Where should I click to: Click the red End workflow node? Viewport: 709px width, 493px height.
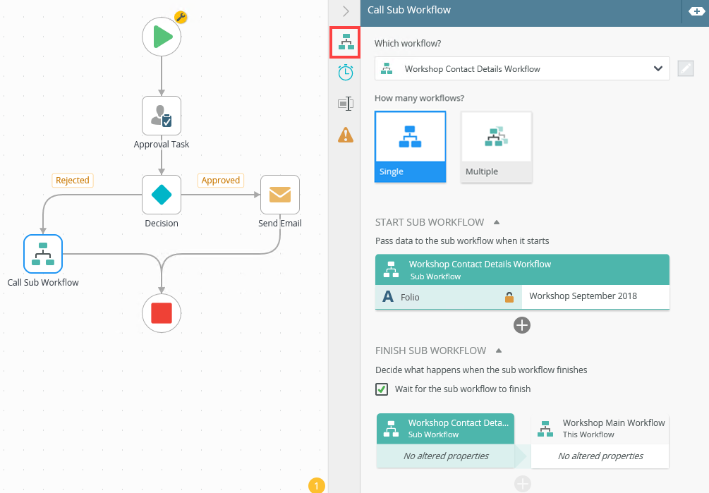[x=162, y=312]
